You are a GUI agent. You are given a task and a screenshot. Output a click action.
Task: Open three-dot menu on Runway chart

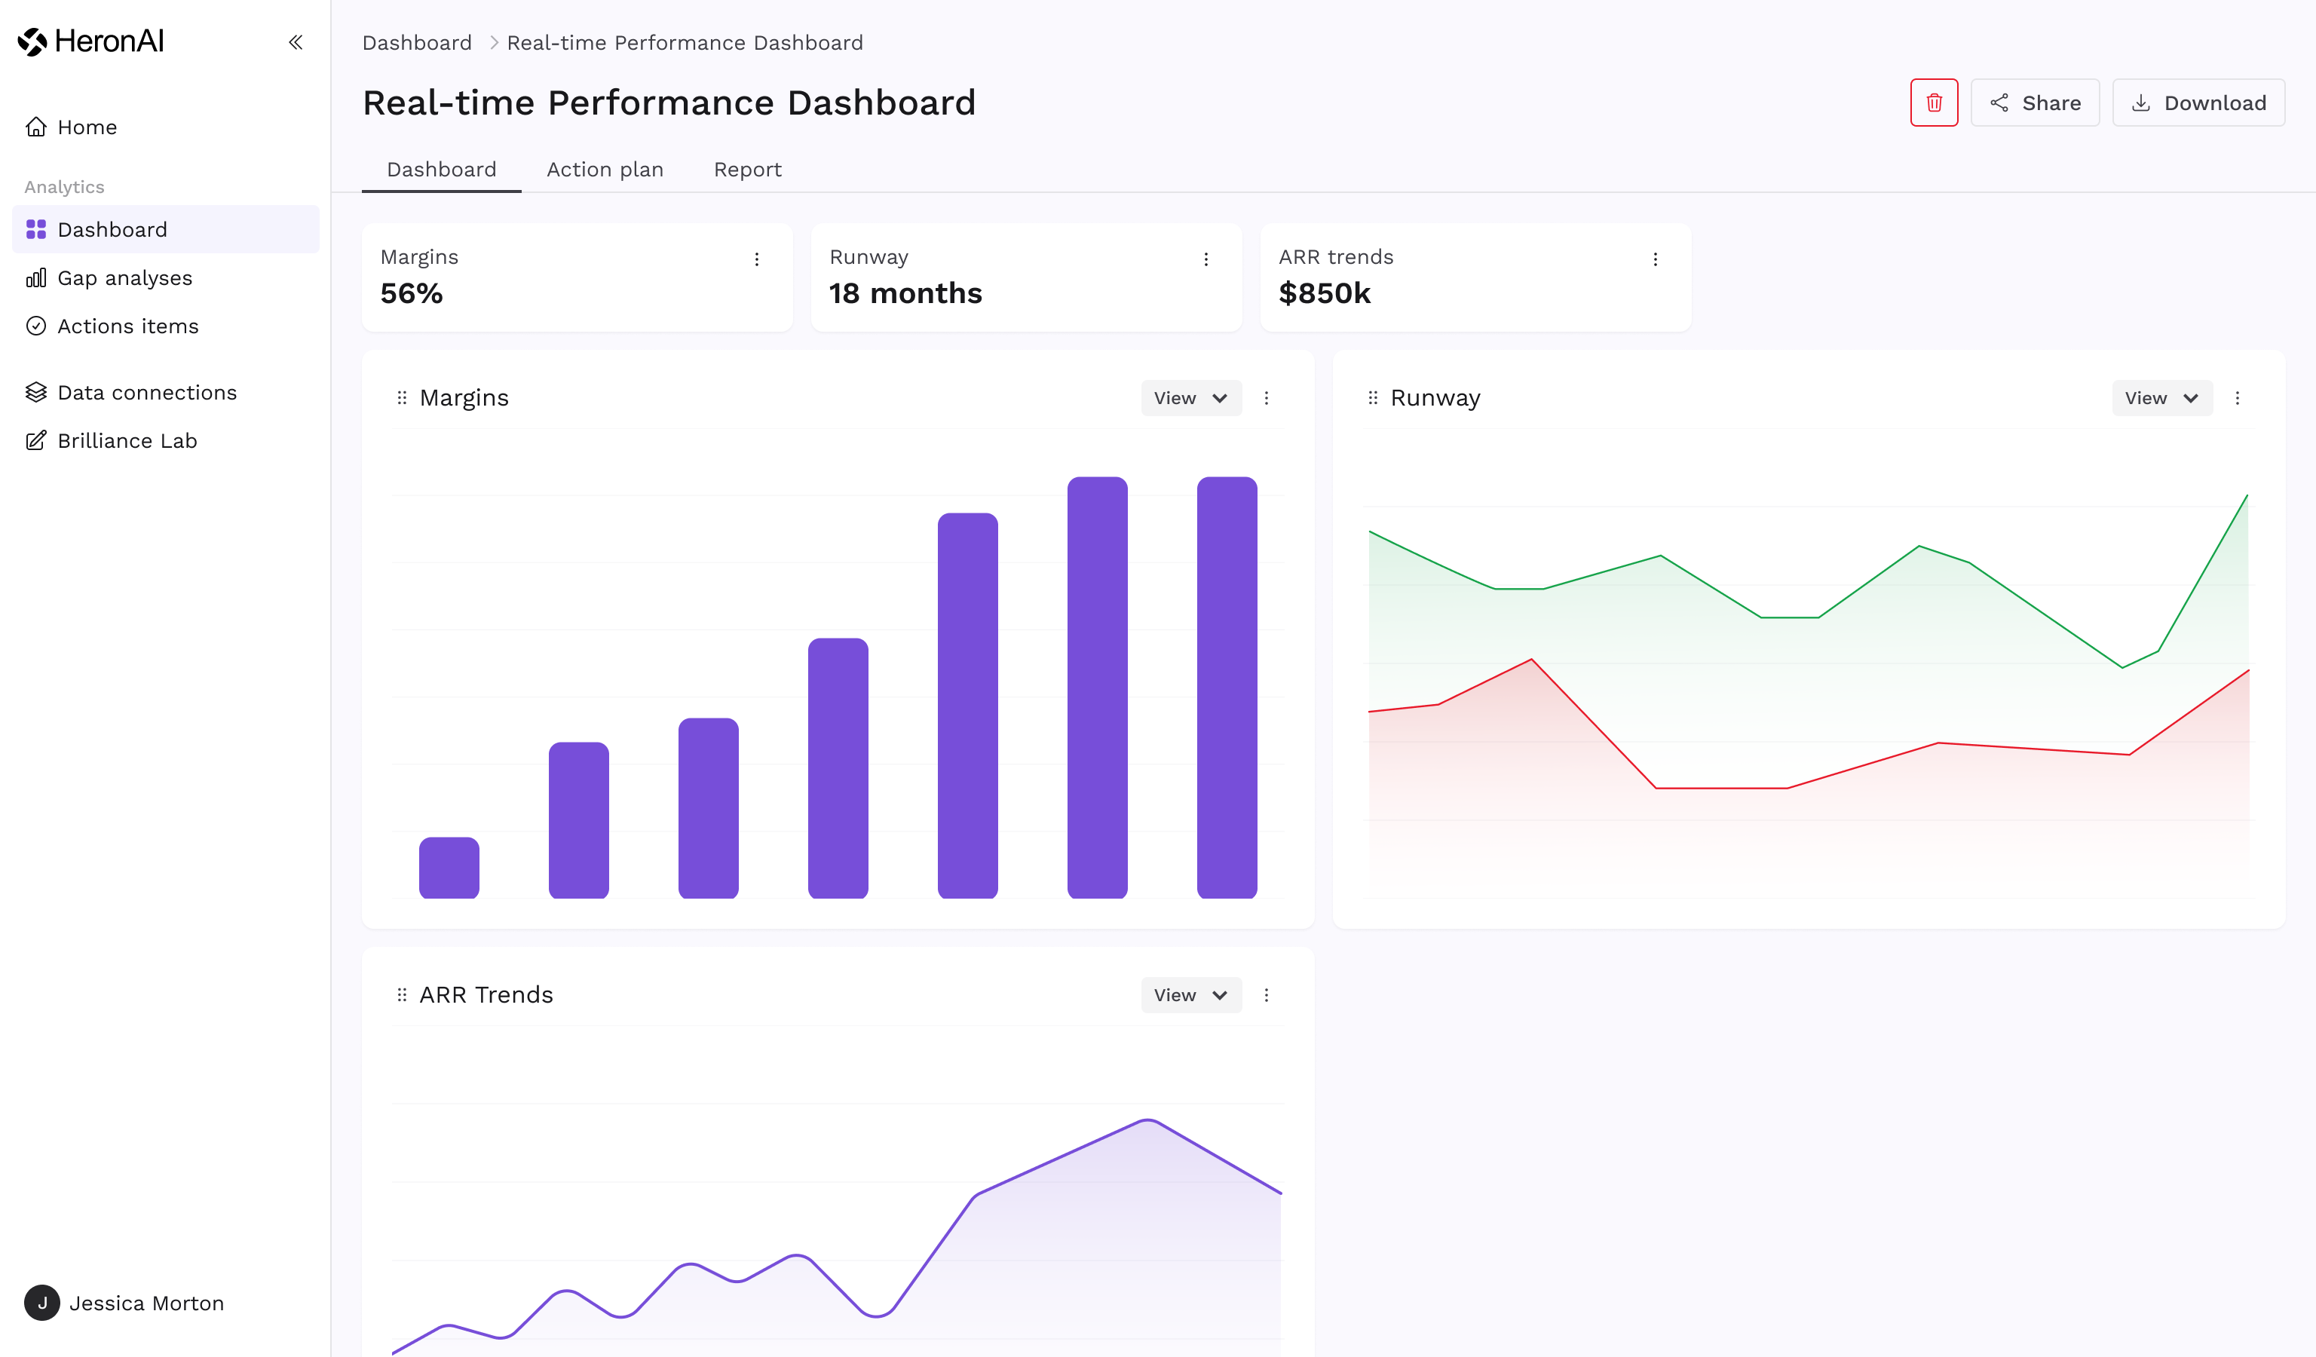[x=2237, y=398]
